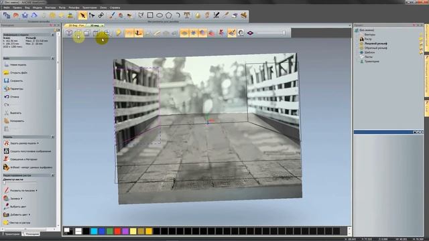Screen dimensions: 429x241
Task: Select Лицевой рельеф in project tree
Action: point(375,44)
